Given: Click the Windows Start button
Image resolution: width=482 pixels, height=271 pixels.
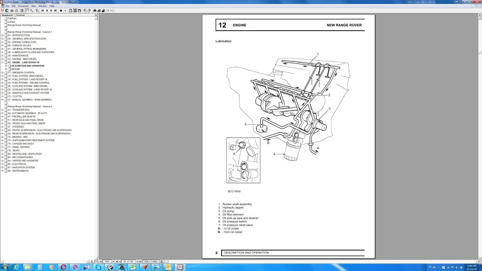Looking at the screenshot, I should (x=5, y=267).
